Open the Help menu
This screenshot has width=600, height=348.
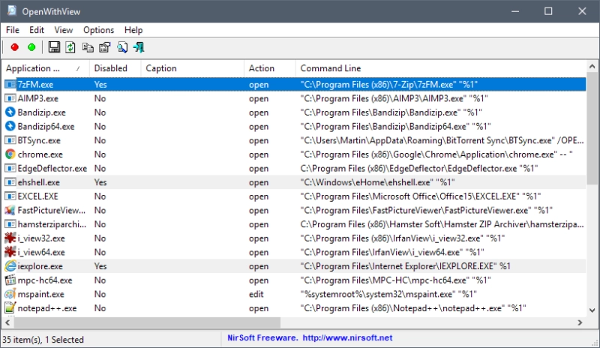(133, 30)
